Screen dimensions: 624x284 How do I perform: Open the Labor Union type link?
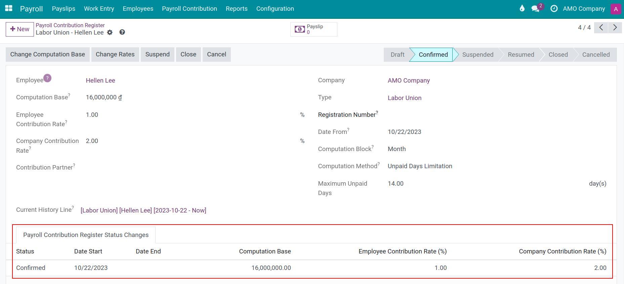405,98
